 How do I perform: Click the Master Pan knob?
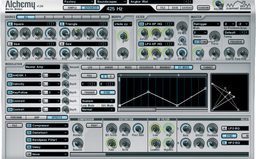(214, 53)
